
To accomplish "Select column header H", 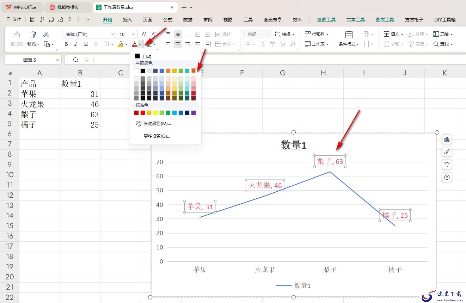I will point(323,73).
